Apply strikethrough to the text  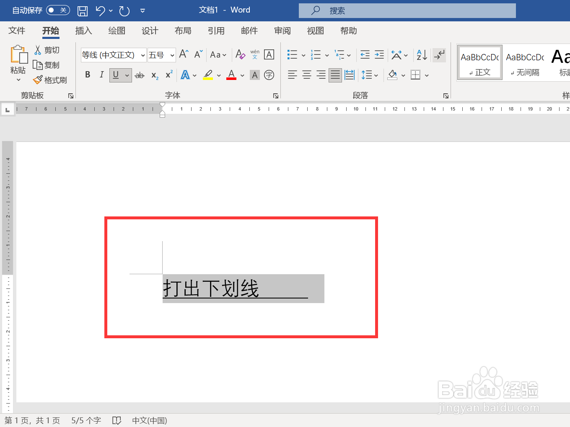point(140,75)
